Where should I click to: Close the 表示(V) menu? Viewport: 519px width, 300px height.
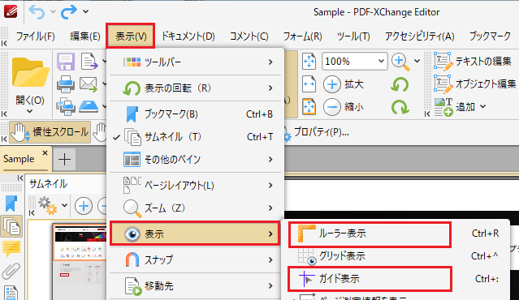(x=131, y=36)
